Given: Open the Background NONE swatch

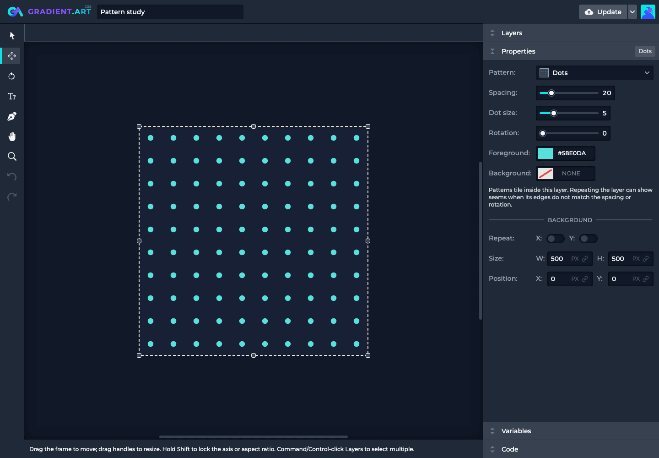Looking at the screenshot, I should pos(546,174).
